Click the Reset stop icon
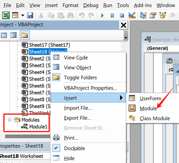This screenshot has height=163, width=179. pyautogui.click(x=122, y=15)
